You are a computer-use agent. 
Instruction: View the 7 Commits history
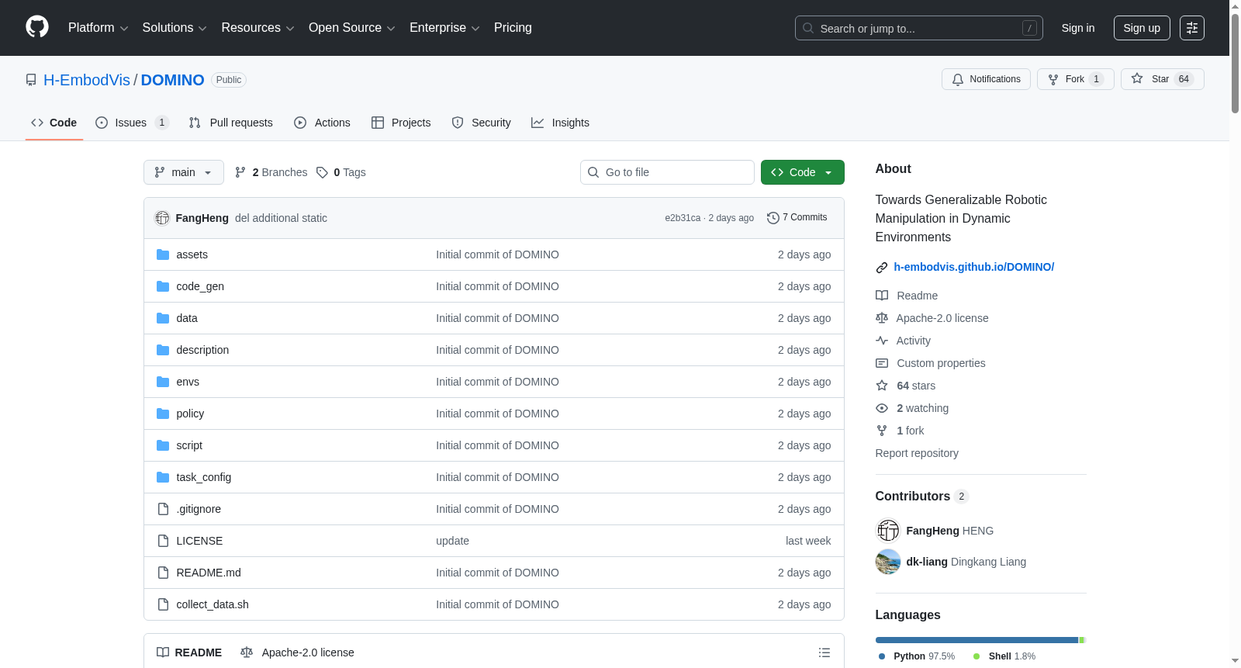797,218
